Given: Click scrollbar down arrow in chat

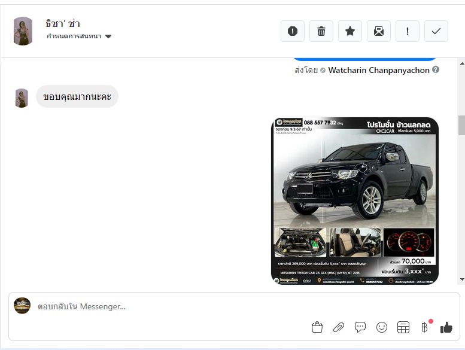Looking at the screenshot, I should click(462, 279).
